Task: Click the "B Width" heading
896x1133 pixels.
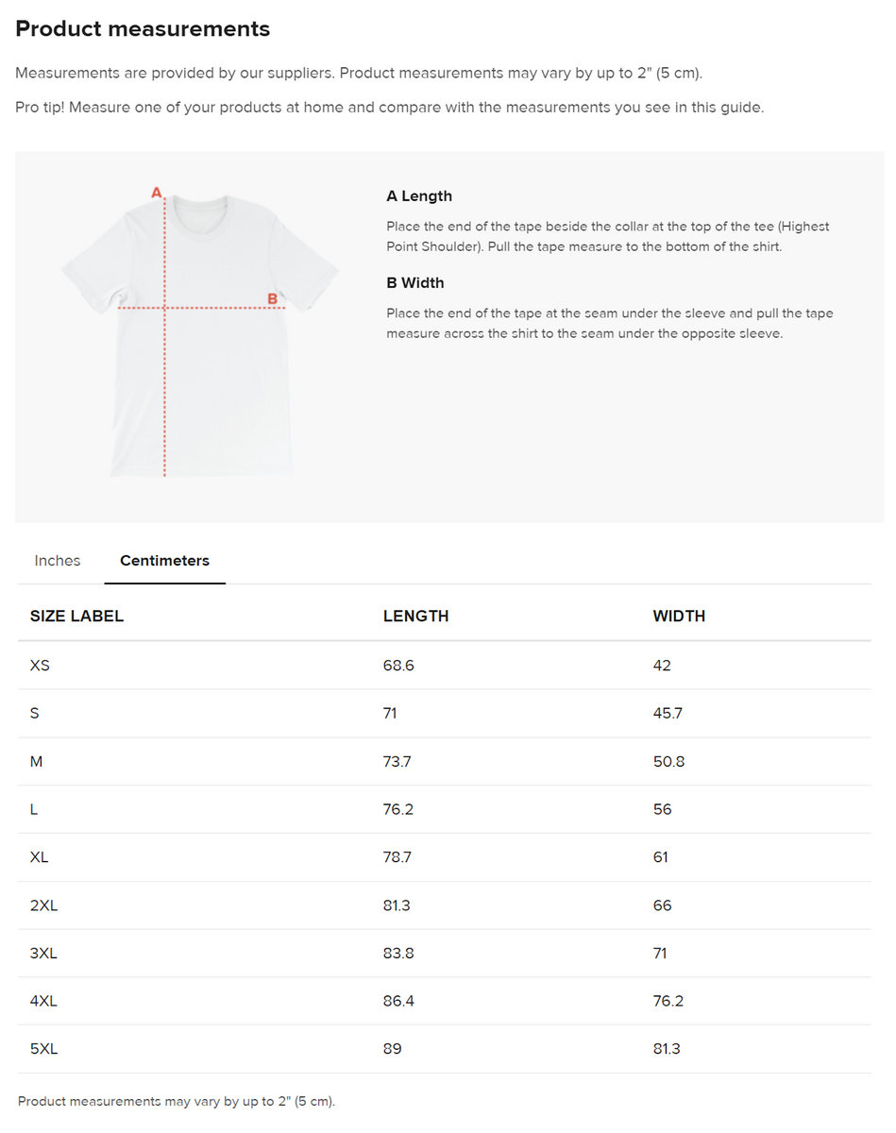Action: (415, 283)
